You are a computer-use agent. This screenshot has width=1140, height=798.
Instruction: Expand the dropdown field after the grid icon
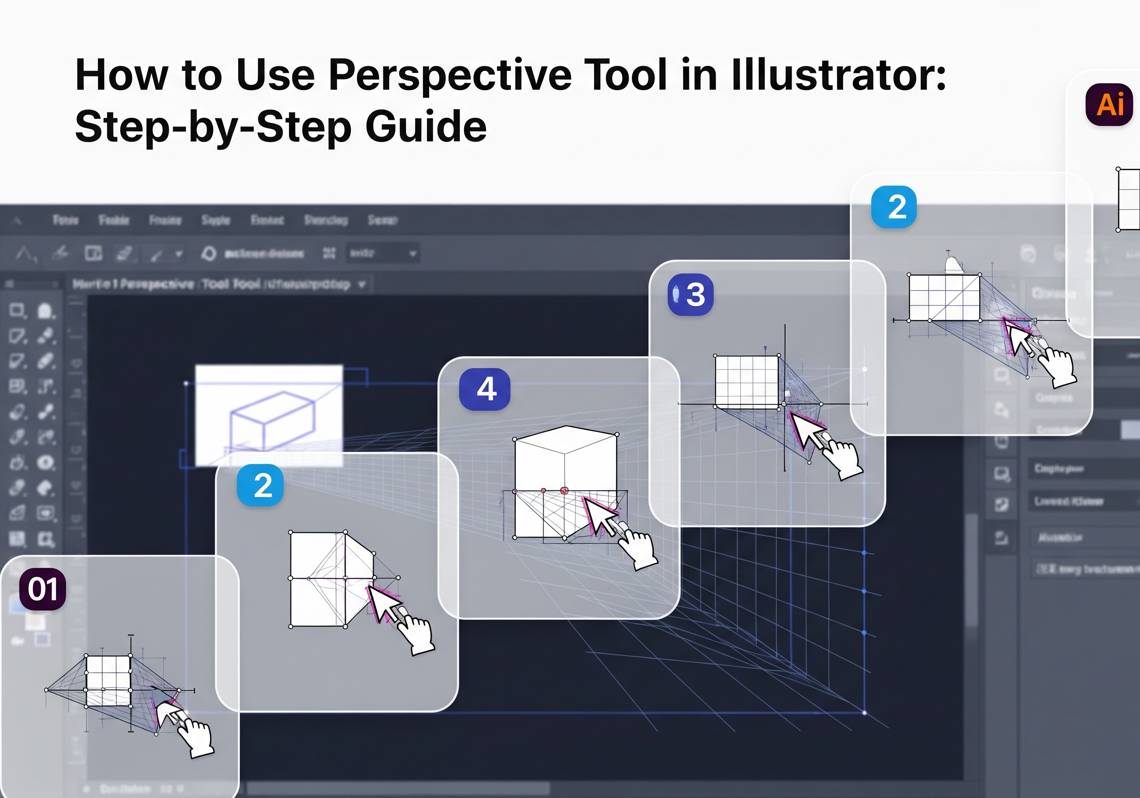pyautogui.click(x=383, y=253)
